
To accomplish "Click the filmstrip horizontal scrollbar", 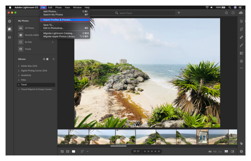I will (x=118, y=146).
